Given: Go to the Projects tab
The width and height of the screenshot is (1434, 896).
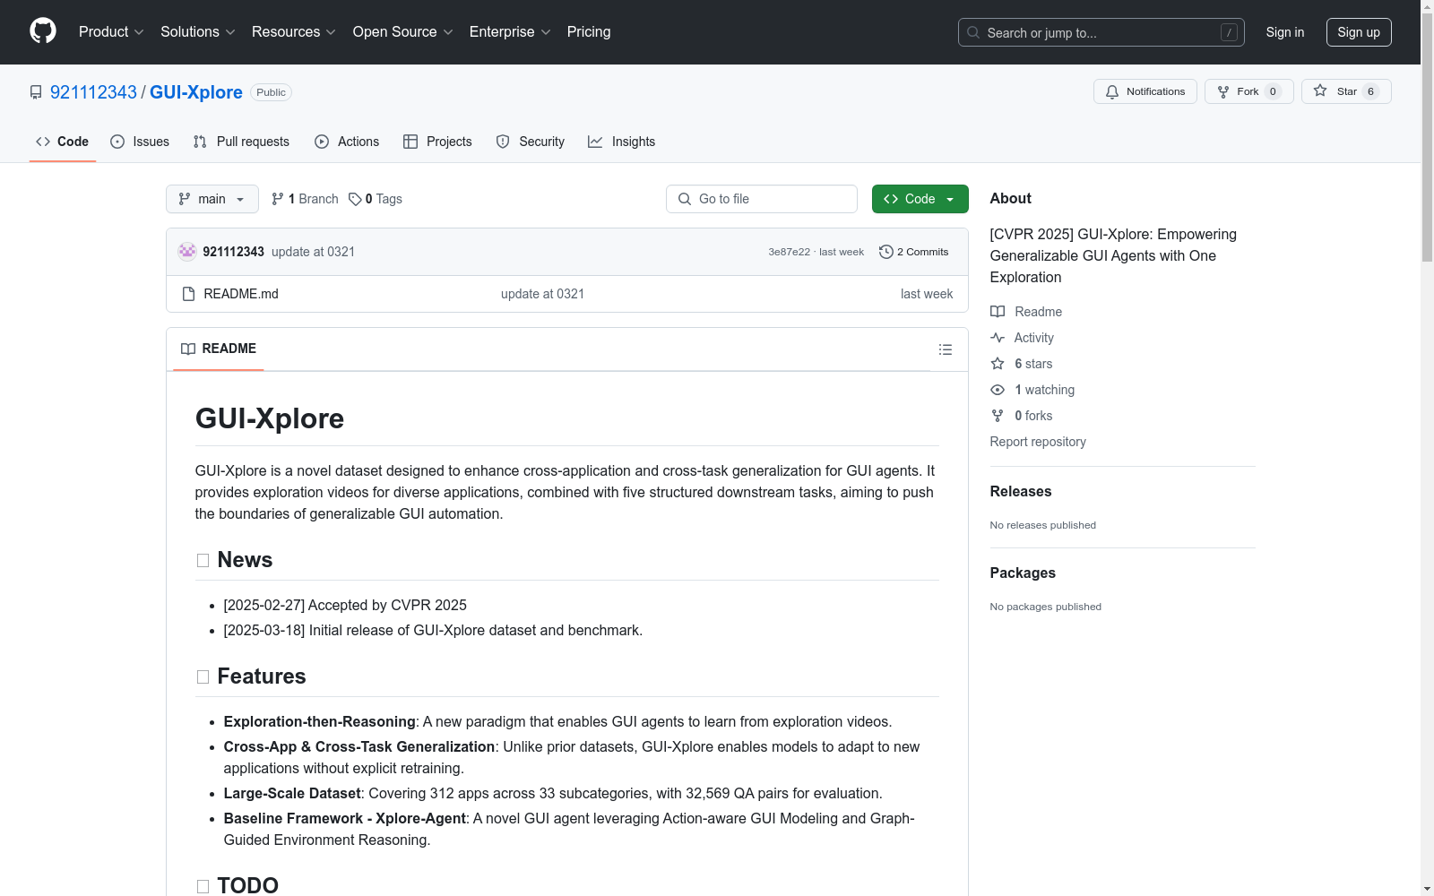Looking at the screenshot, I should pyautogui.click(x=437, y=142).
